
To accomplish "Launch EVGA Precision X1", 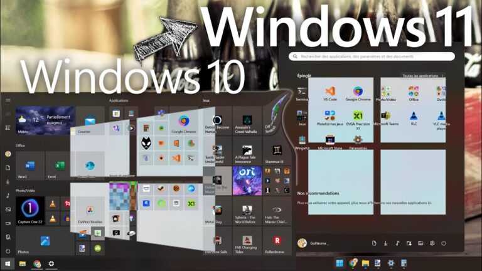I will coord(358,120).
